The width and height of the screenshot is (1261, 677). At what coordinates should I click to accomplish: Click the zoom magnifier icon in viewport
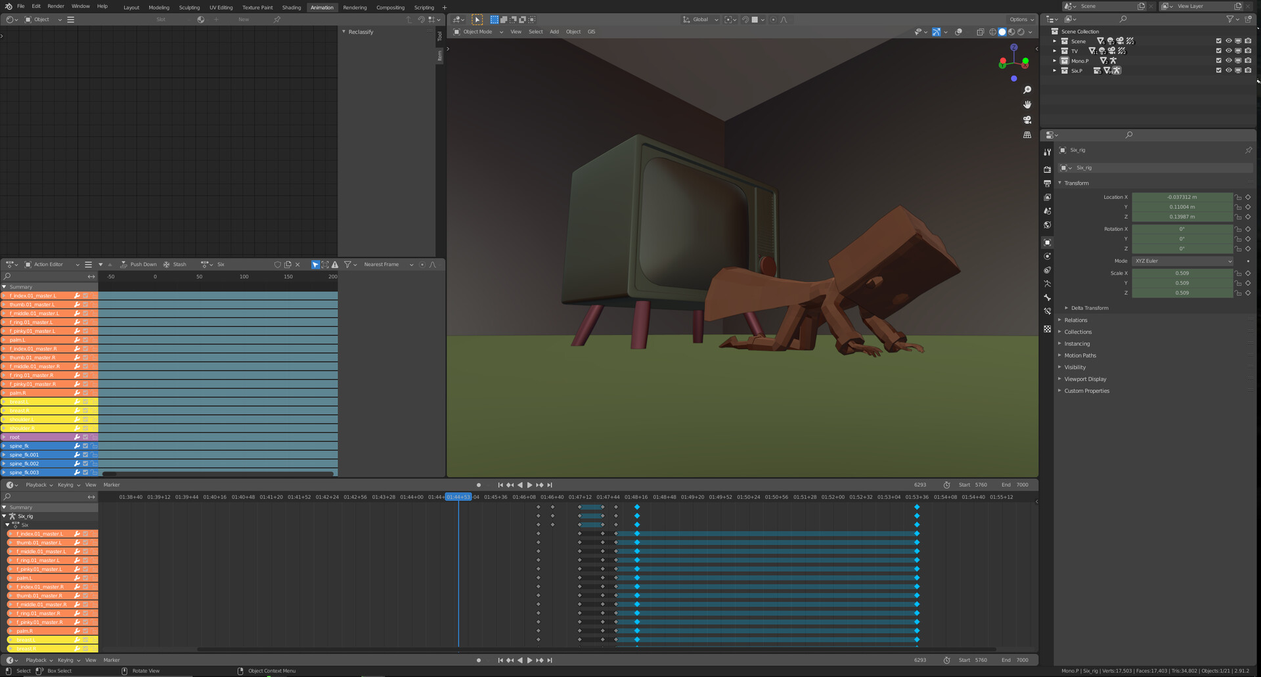click(1027, 90)
